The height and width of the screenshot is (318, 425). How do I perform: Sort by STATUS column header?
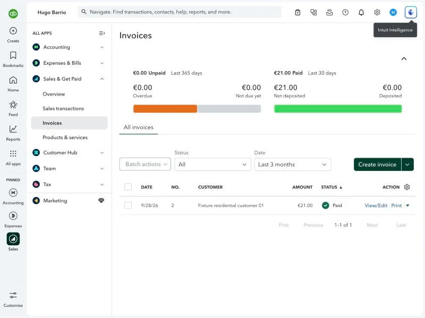point(331,187)
